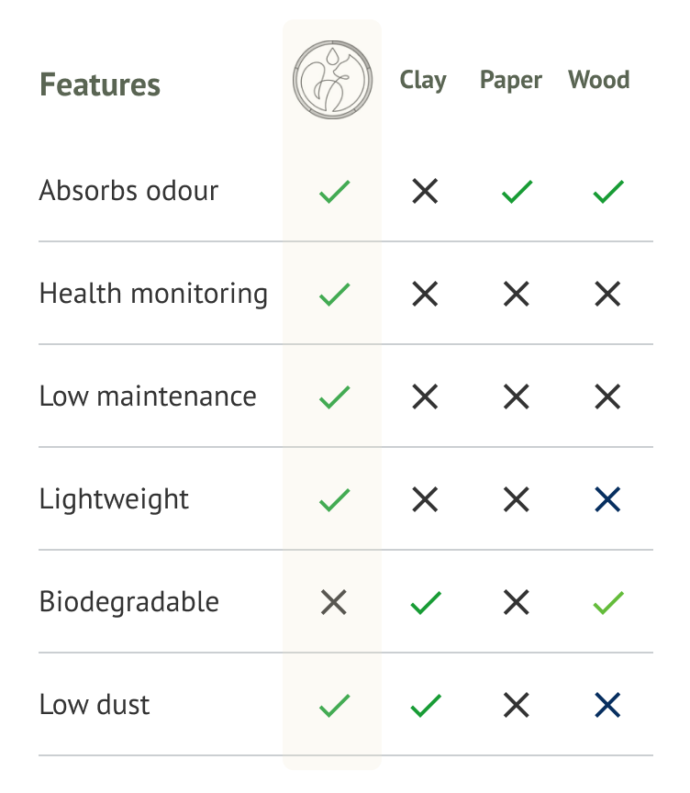690x793 pixels.
Task: Click the blue cross for Wood Lightweight
Action: click(x=607, y=499)
